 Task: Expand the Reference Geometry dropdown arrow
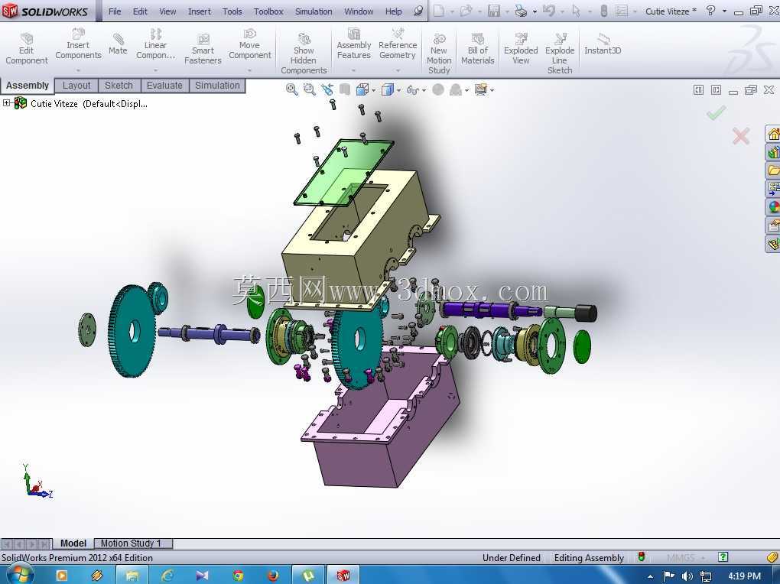(398, 70)
